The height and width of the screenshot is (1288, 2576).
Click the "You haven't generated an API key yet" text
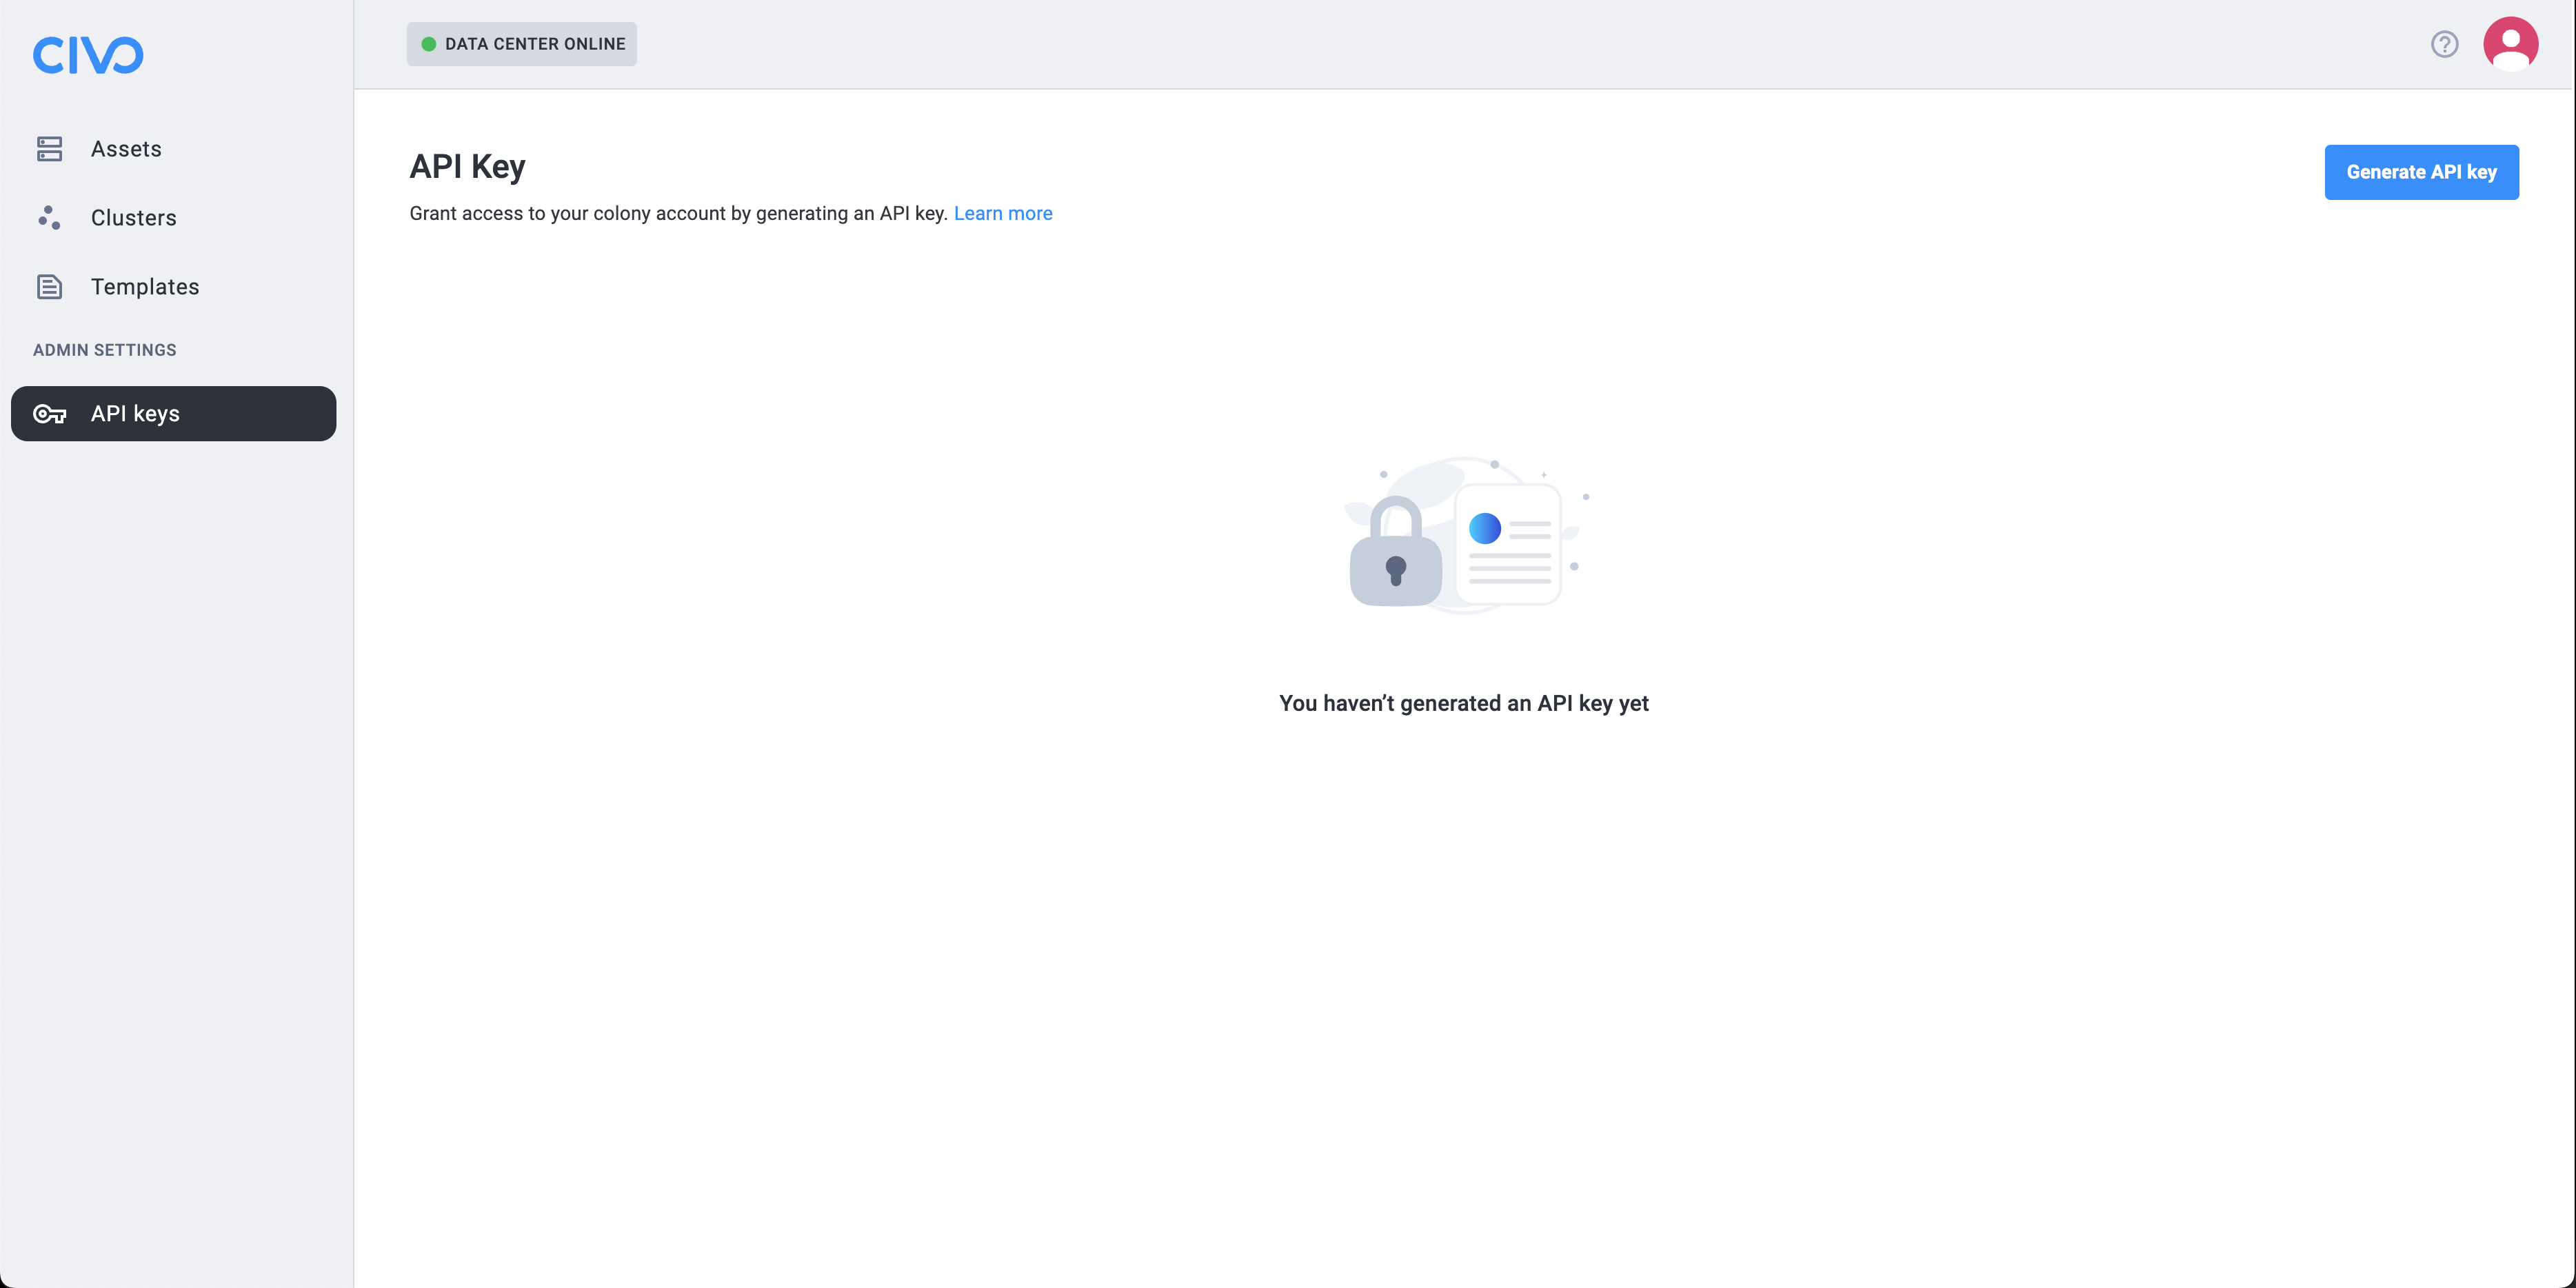1464,704
